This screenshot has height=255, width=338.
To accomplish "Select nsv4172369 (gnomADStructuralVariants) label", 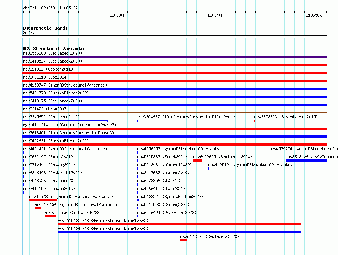I will pos(77,205).
